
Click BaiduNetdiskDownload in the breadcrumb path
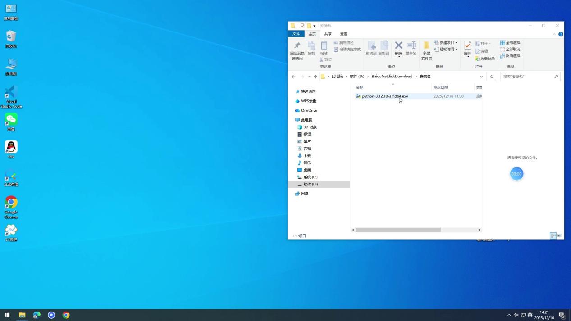coord(392,77)
